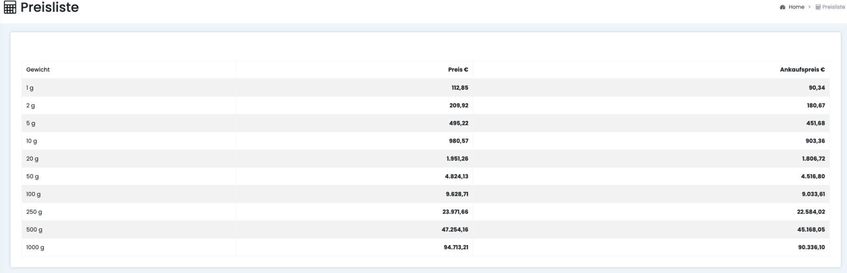Go to Home via the breadcrumb link

pyautogui.click(x=796, y=7)
